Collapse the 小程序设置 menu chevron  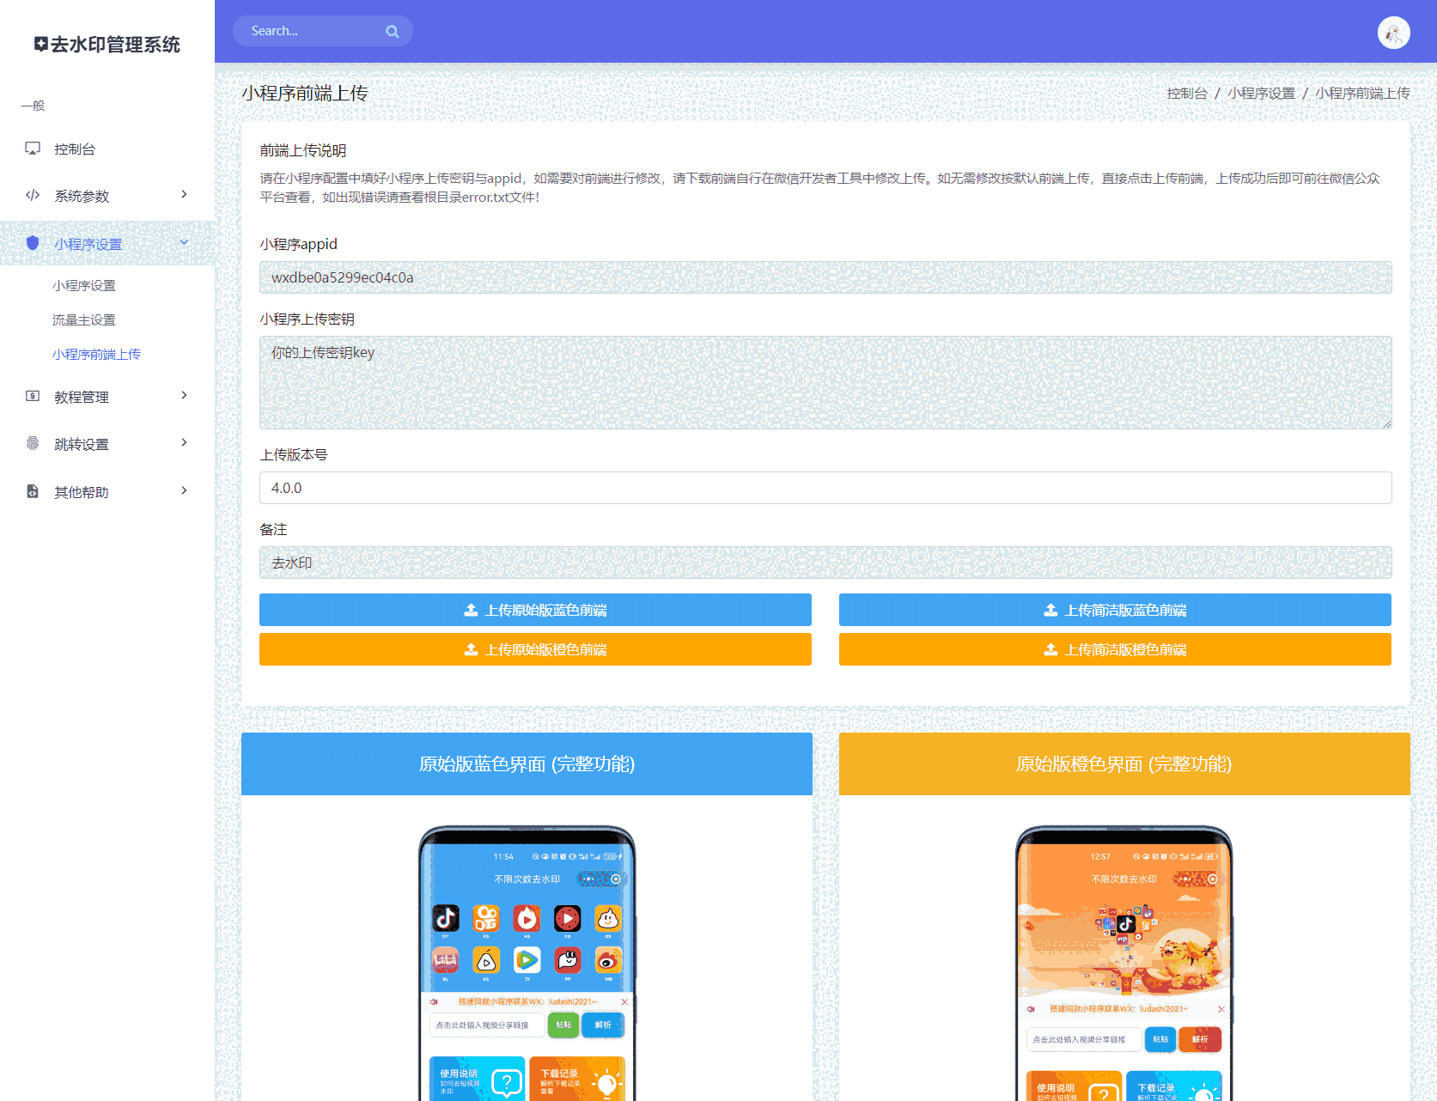point(184,243)
